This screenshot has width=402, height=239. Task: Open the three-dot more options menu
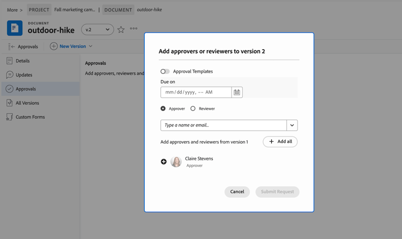click(x=133, y=29)
